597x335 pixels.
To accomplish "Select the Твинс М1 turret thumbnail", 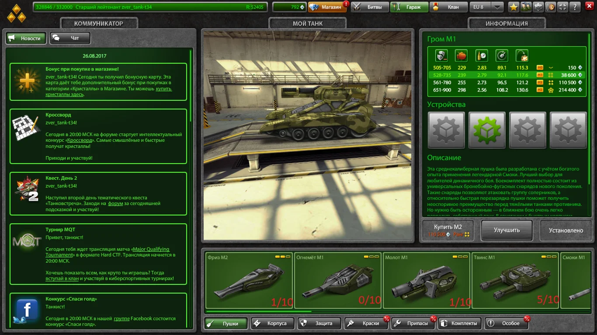I will pos(515,281).
